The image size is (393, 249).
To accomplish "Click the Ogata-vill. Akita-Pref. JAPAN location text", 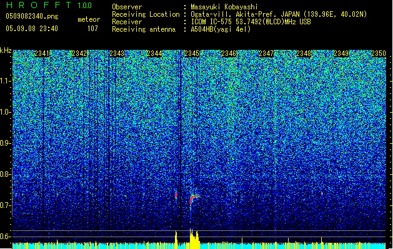I will click(x=279, y=14).
